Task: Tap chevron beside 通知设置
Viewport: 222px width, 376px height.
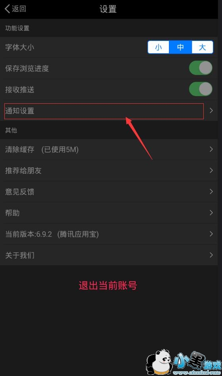Action: (211, 110)
